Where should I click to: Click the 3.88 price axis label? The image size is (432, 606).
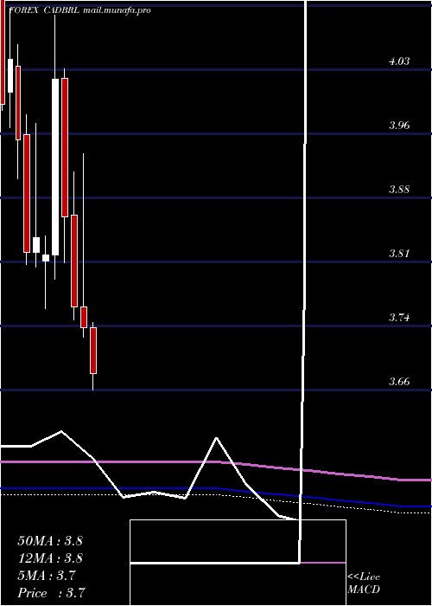point(399,190)
